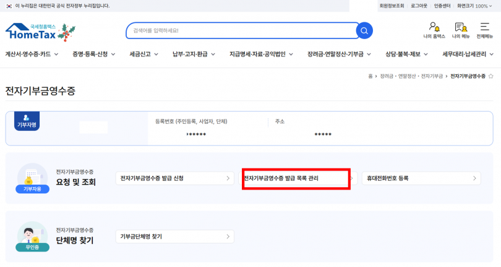Click 전자기부금영수증 발급 목록 관리 button

point(296,178)
